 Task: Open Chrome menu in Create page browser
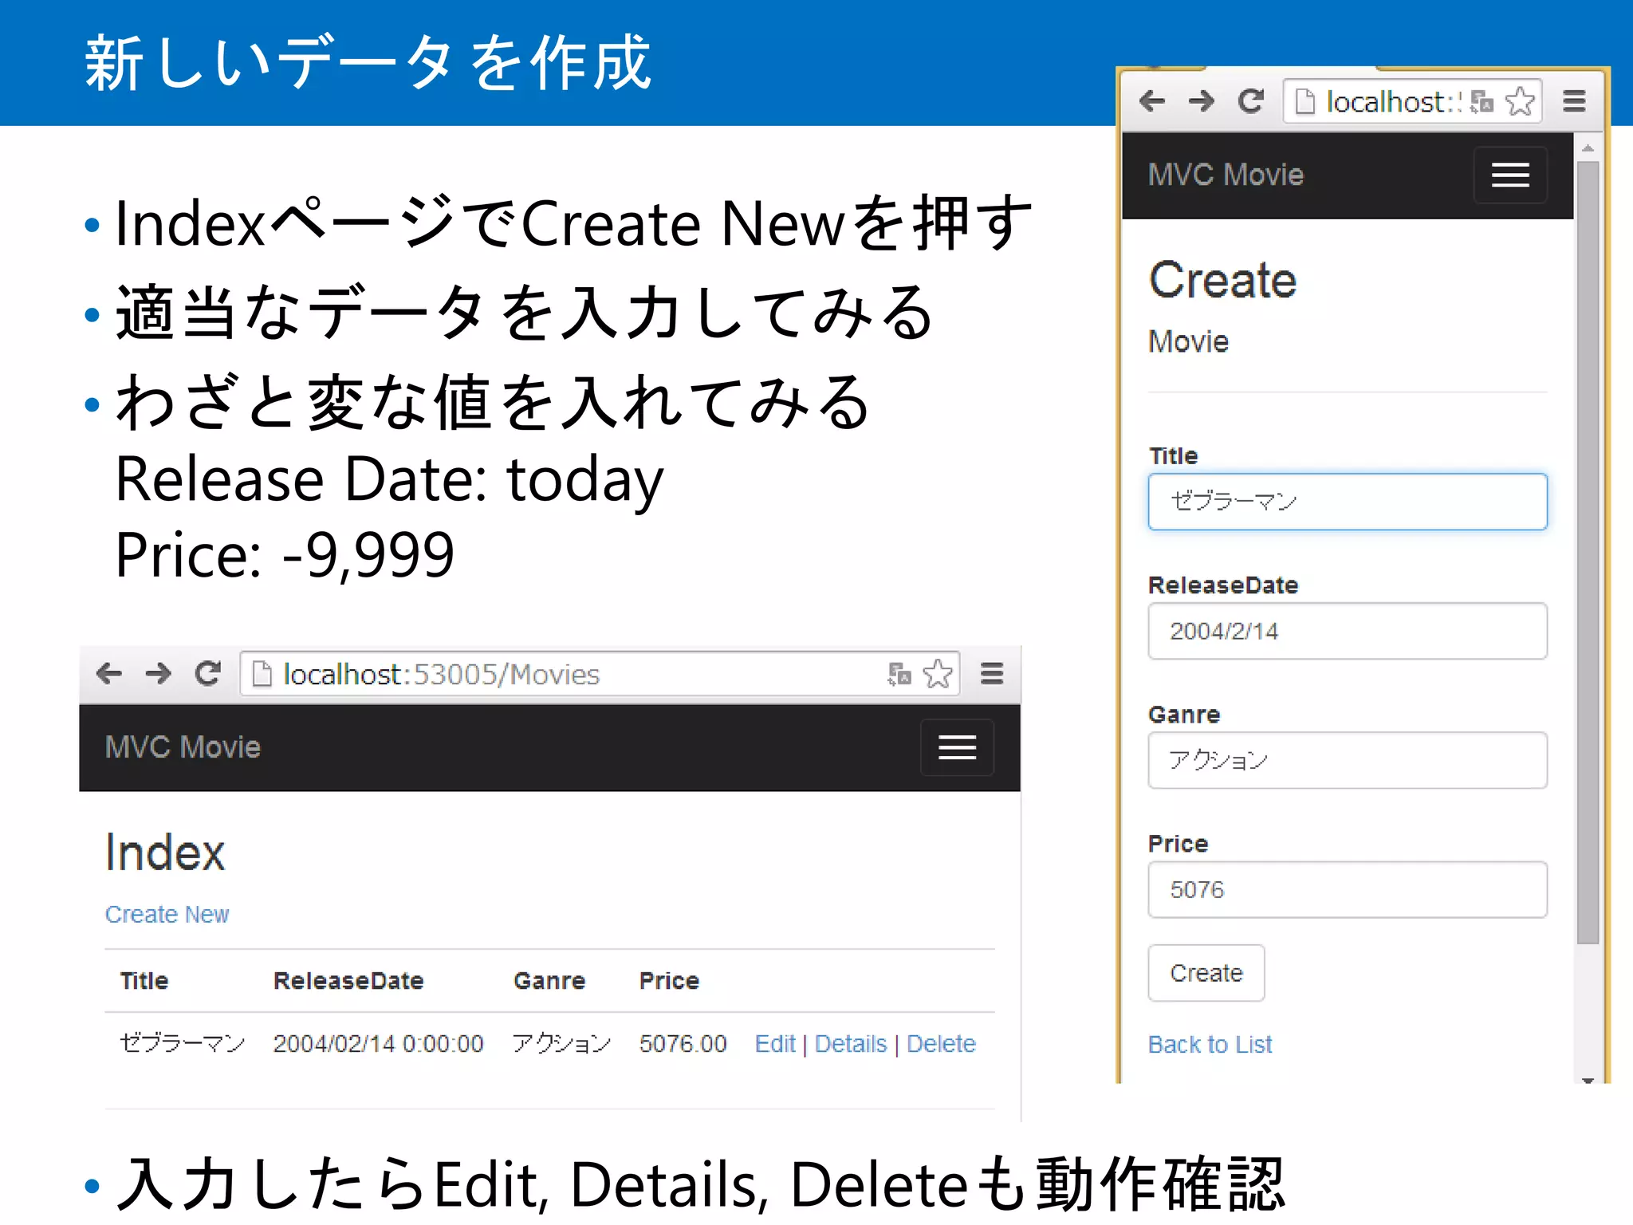1574,101
